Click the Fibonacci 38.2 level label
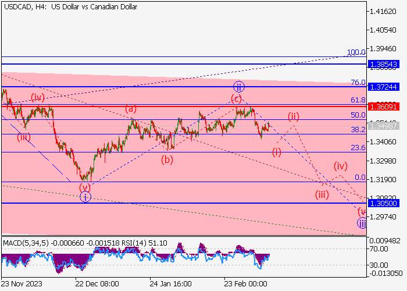 coord(358,129)
